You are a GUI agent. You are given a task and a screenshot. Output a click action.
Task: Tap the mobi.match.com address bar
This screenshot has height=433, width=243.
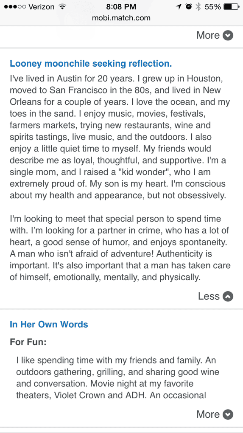pyautogui.click(x=121, y=18)
